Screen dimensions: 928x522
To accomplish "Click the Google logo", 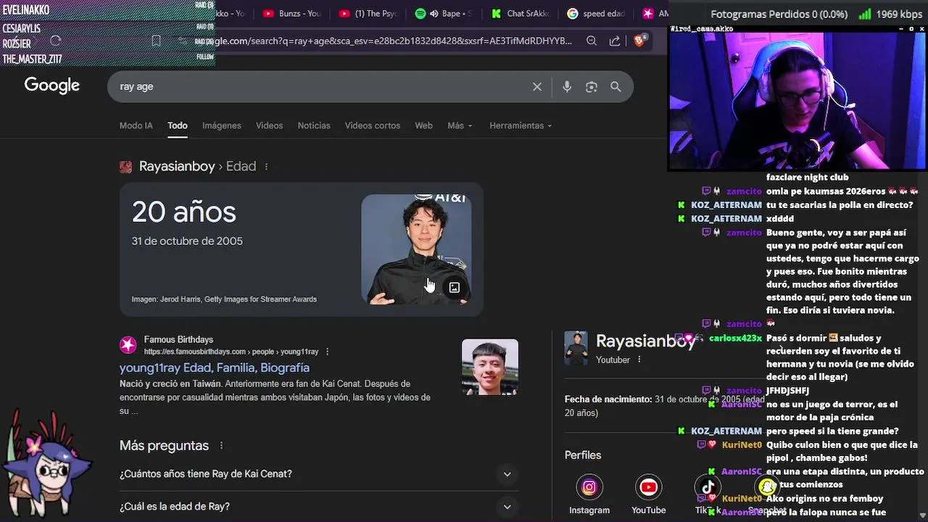I will [52, 86].
